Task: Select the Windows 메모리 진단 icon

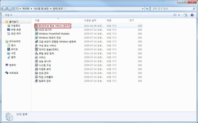Action: coord(37,37)
